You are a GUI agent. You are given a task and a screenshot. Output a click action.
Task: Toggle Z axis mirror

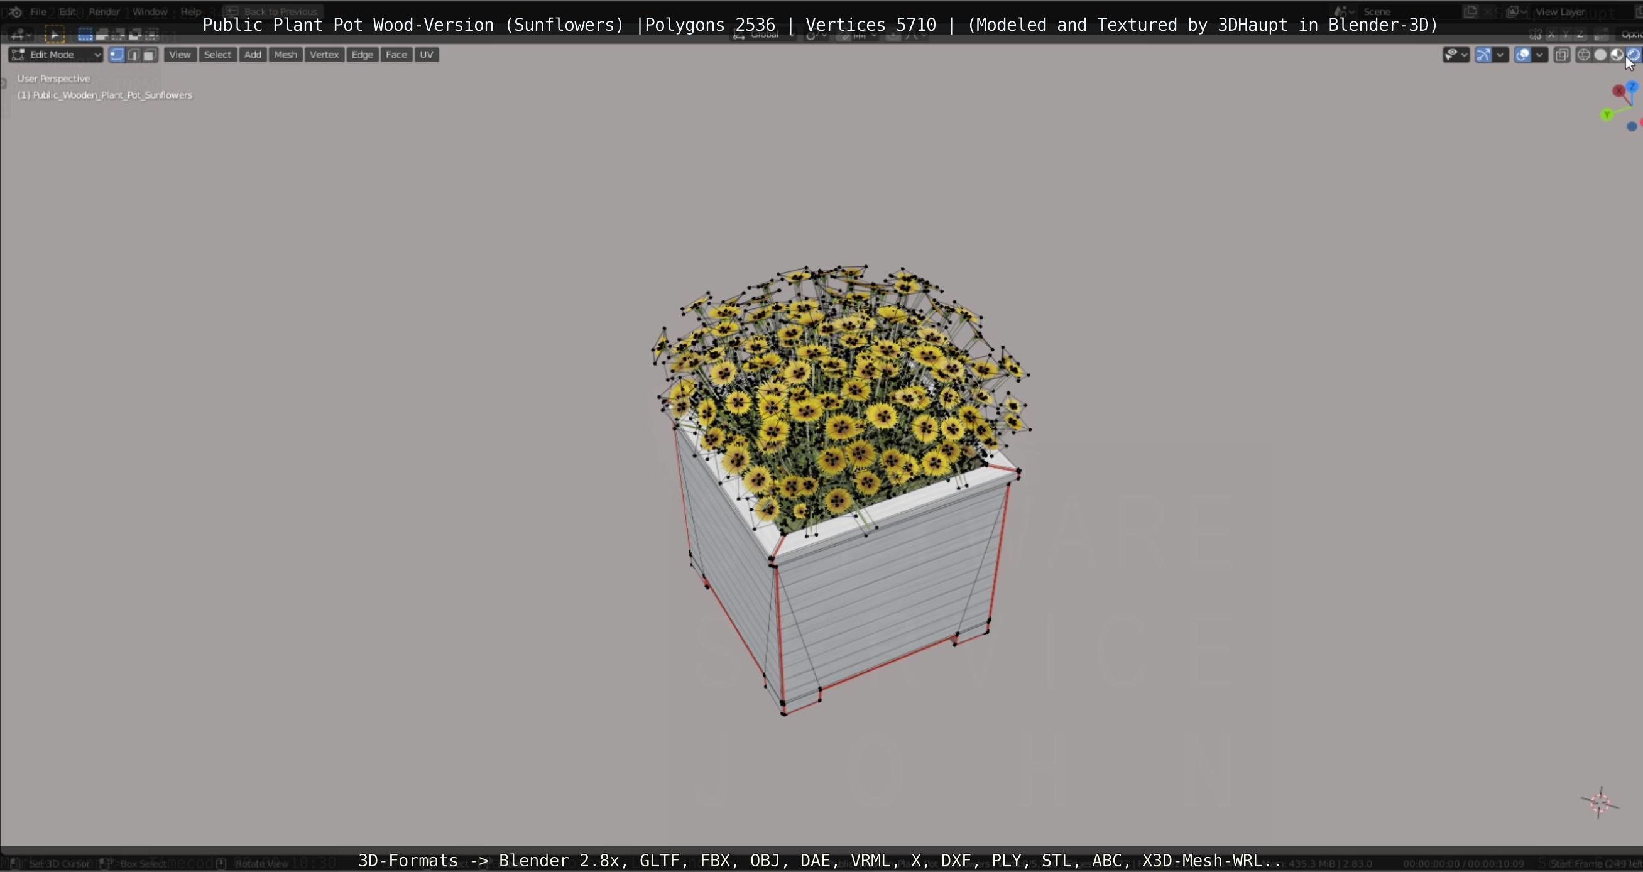click(x=1580, y=35)
